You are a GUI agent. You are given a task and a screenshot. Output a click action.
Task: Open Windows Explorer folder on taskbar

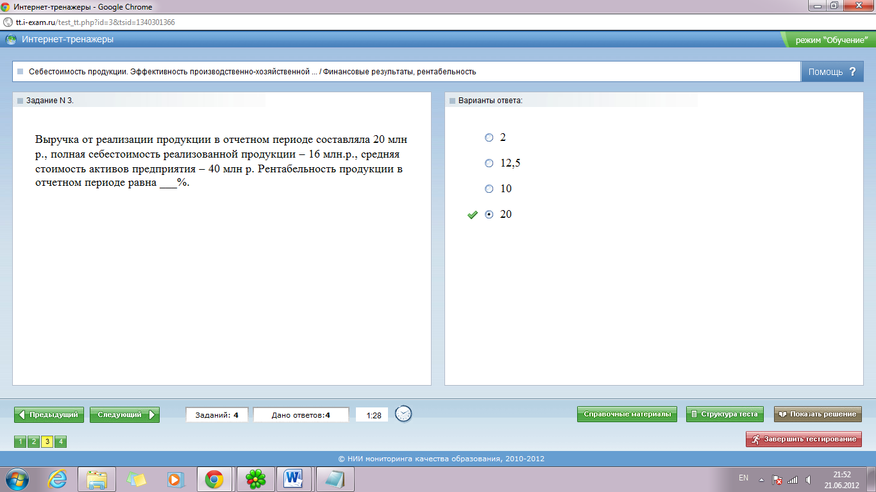[97, 479]
